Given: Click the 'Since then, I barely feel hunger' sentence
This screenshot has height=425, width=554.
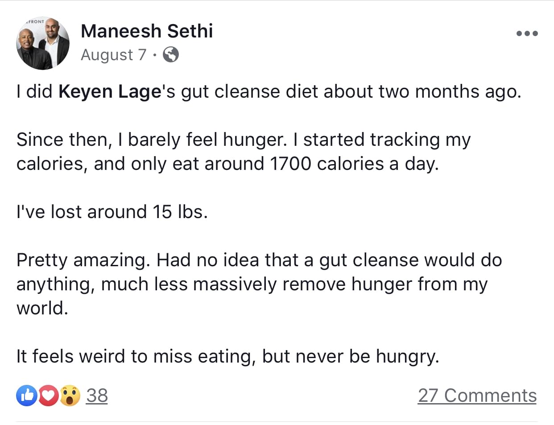Looking at the screenshot, I should (152, 140).
